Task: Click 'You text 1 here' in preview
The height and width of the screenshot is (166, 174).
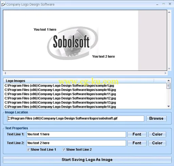Action: (x=45, y=30)
